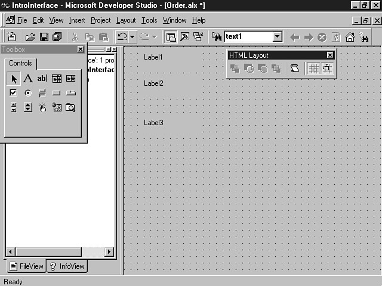The height and width of the screenshot is (286, 382).
Task: Close the HTML Layout floating toolbar
Action: tap(329, 55)
